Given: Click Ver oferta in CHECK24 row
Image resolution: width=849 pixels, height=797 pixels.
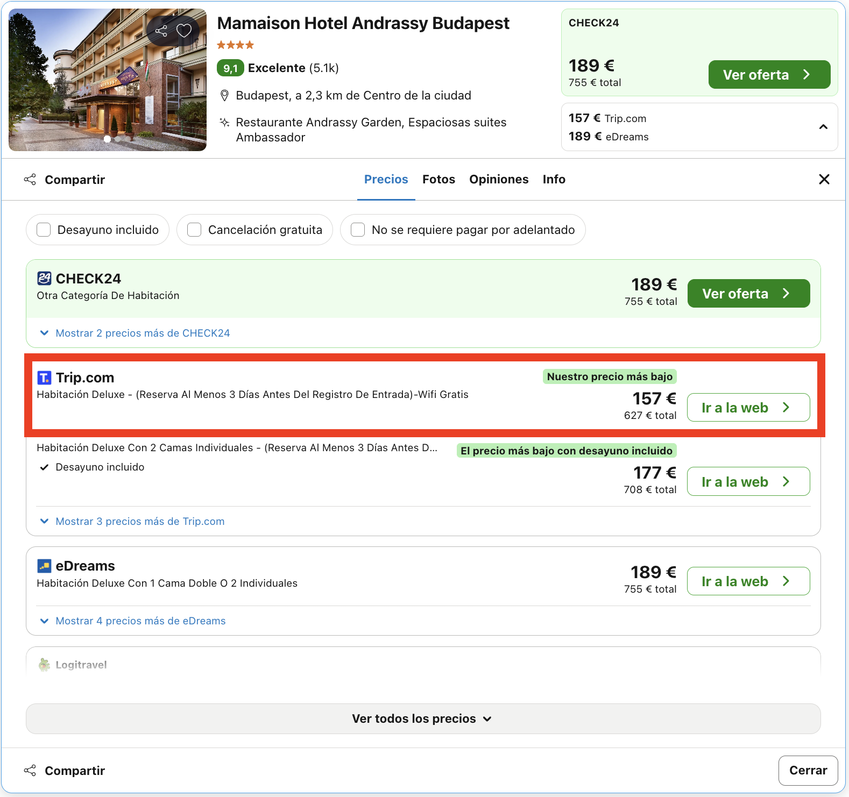Looking at the screenshot, I should [x=748, y=293].
